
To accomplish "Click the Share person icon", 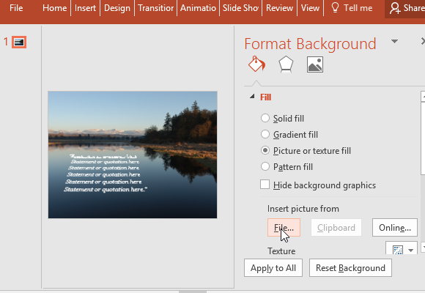I will 395,8.
